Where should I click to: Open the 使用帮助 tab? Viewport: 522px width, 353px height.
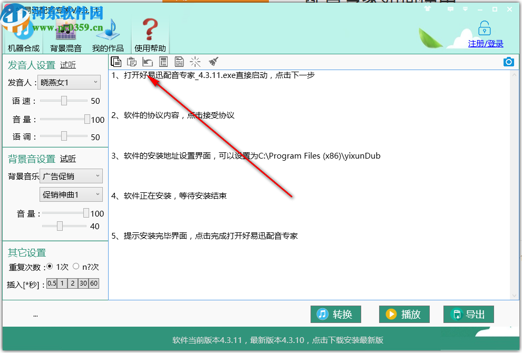[x=150, y=34]
